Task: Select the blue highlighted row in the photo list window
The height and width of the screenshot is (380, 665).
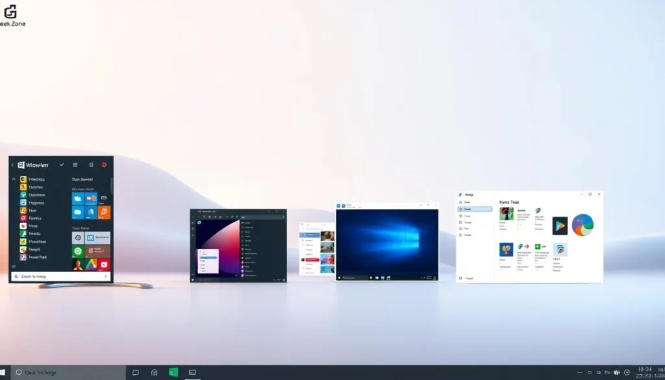Action: tap(310, 234)
